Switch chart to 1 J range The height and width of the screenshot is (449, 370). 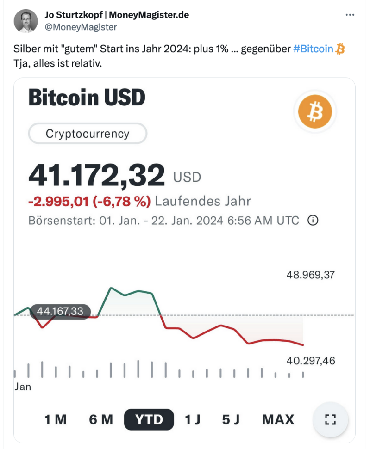point(192,420)
